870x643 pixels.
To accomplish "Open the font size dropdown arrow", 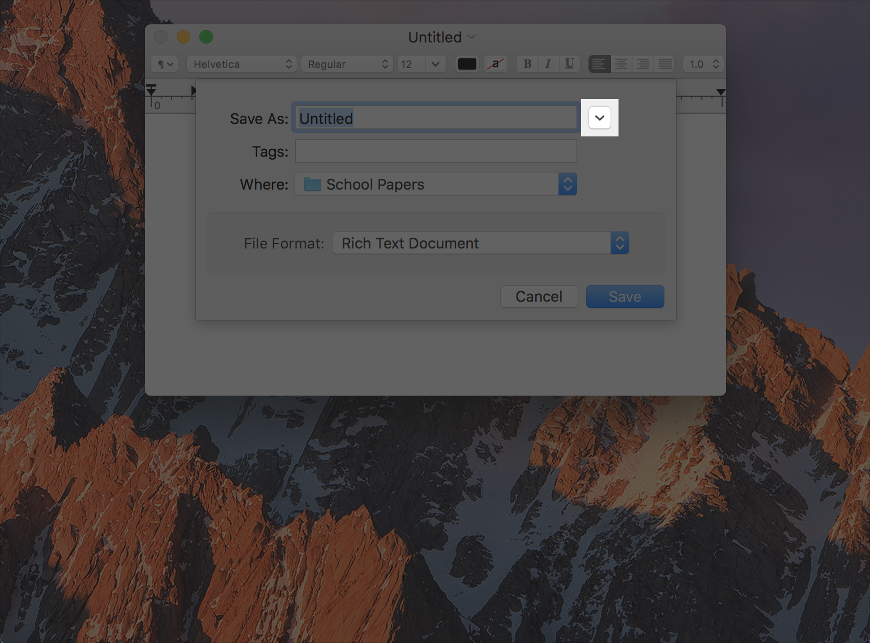I will (x=436, y=64).
